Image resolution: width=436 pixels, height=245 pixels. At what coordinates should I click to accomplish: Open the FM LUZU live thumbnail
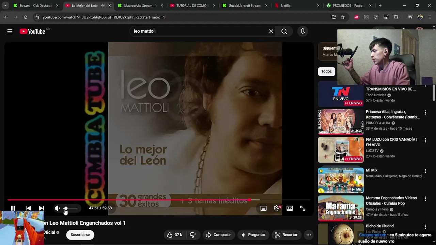pos(341,150)
